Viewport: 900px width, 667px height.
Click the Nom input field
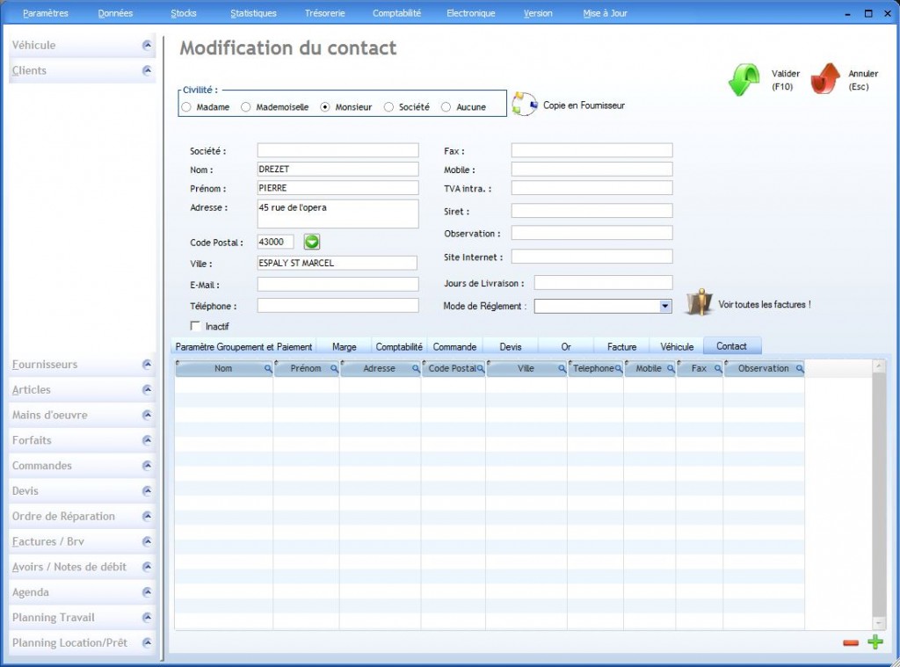tap(338, 169)
